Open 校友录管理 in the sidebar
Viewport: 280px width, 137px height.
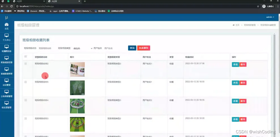tap(7, 105)
